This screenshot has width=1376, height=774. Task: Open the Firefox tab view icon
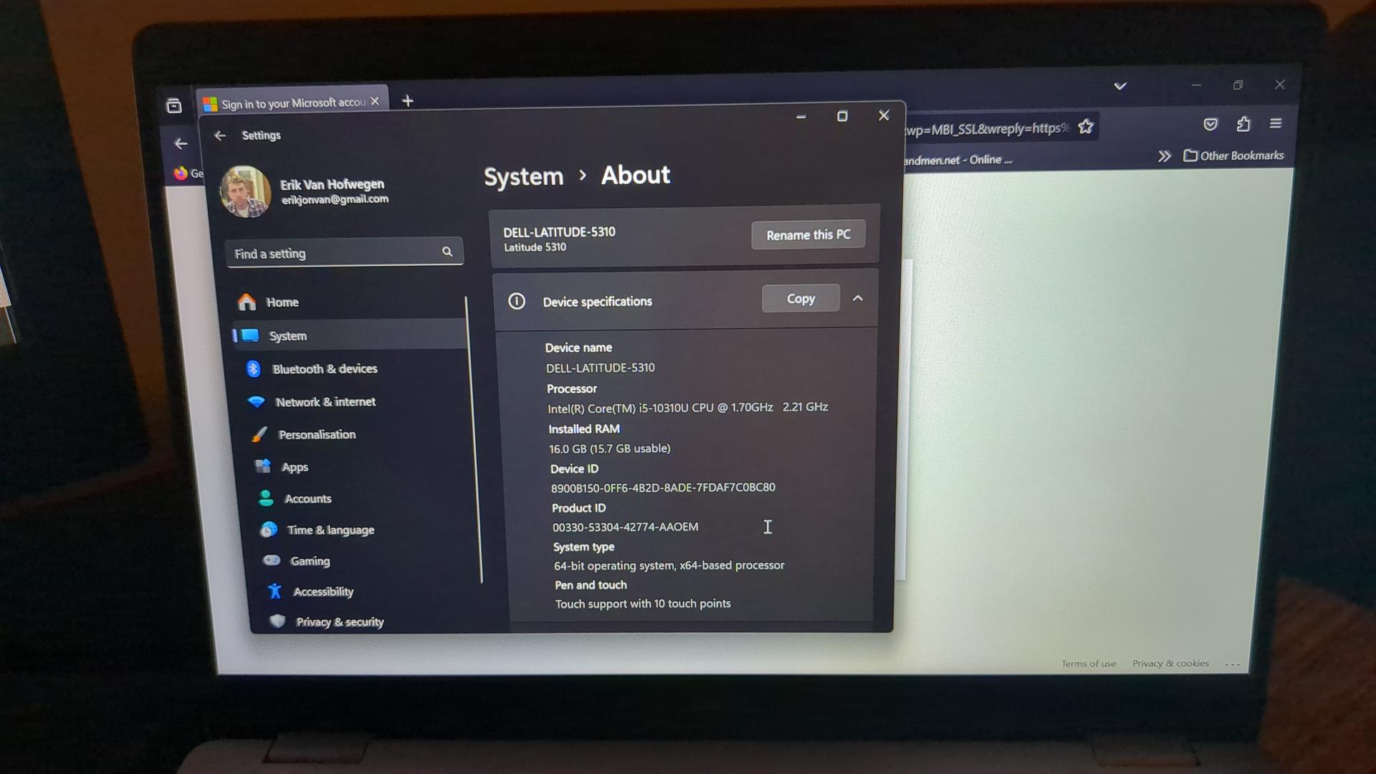coord(174,106)
